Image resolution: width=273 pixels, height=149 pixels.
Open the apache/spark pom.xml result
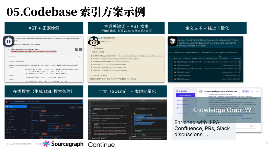tap(38, 121)
